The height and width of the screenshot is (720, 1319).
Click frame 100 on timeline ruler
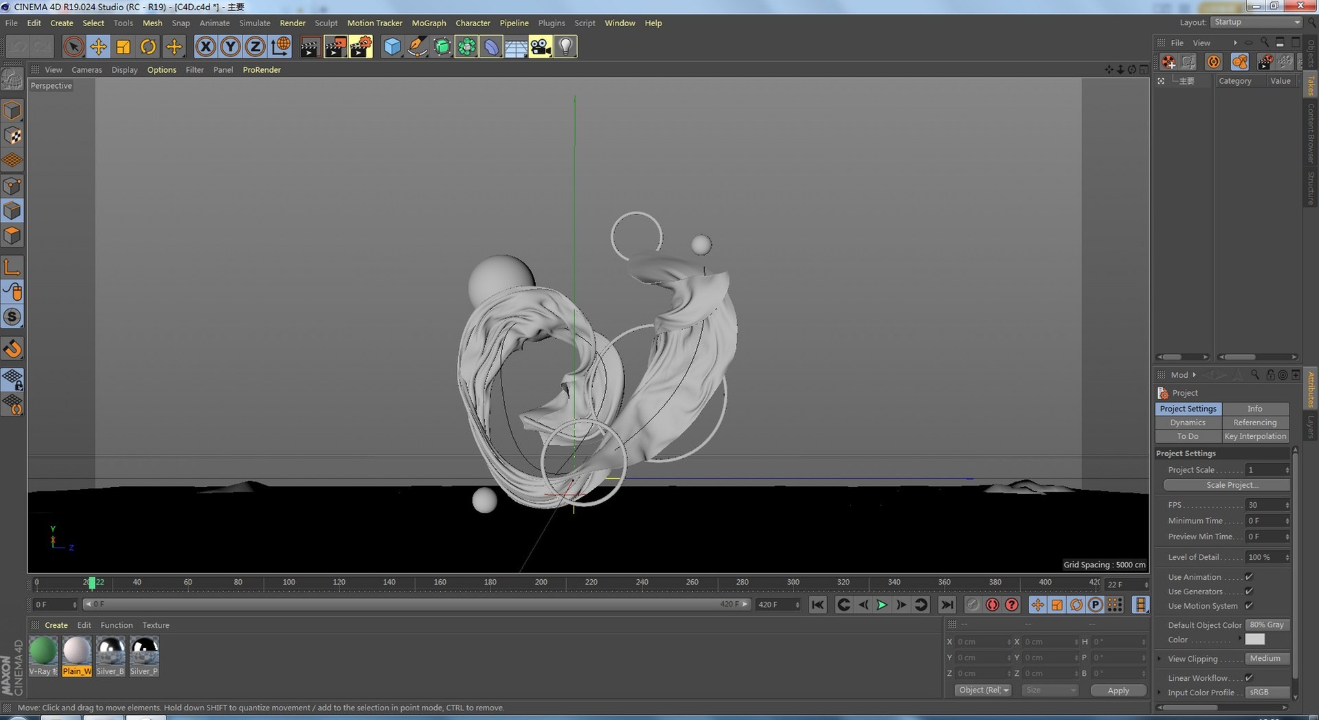[x=289, y=583]
